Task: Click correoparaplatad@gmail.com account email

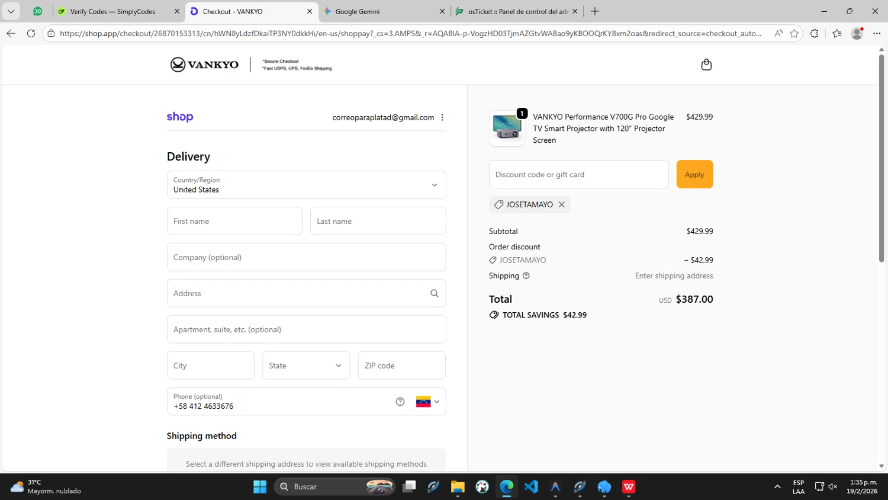Action: [x=383, y=117]
